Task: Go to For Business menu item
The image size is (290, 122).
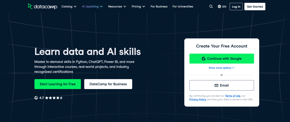Action: (159, 6)
